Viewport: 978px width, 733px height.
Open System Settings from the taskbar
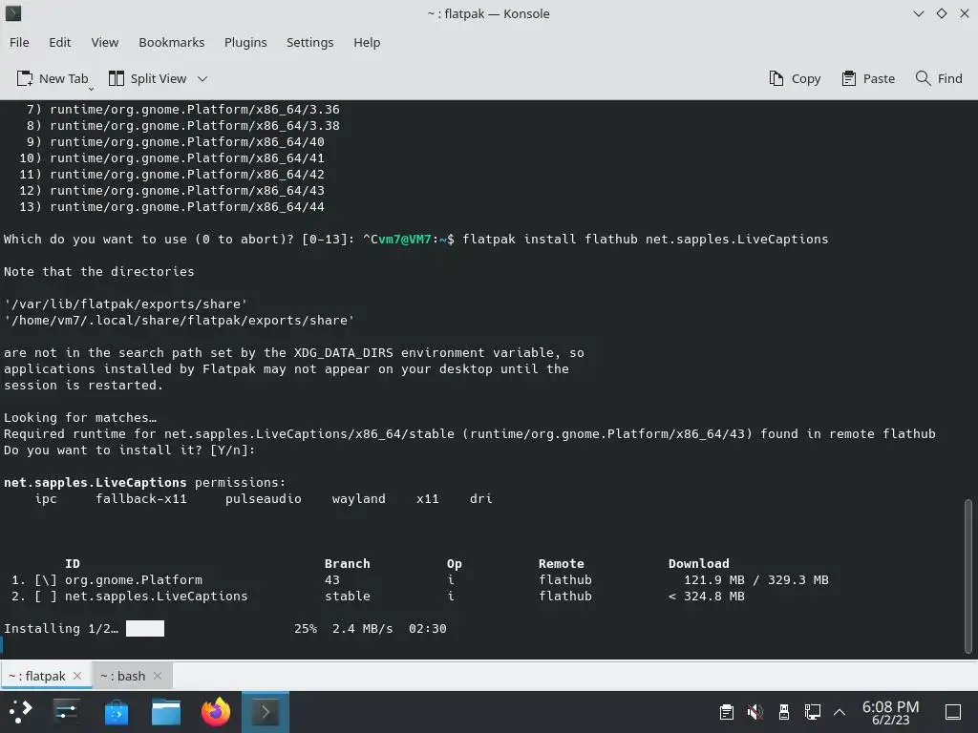click(x=66, y=712)
